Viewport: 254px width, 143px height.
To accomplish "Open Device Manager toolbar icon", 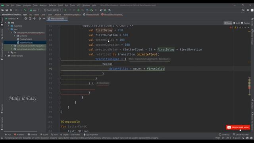I will 105,10.
